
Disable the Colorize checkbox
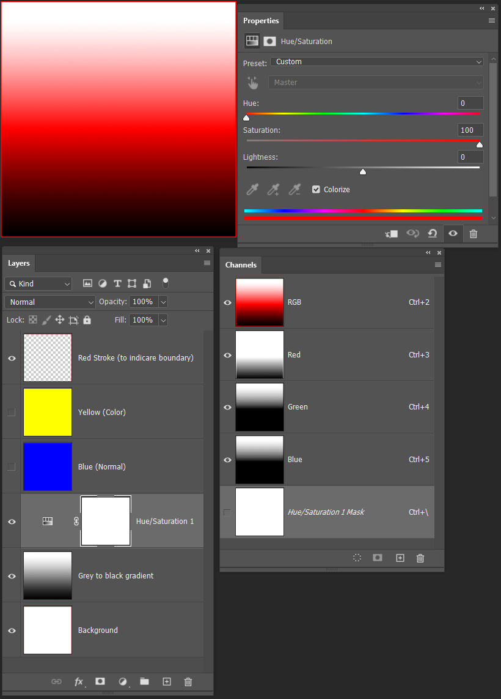(316, 189)
